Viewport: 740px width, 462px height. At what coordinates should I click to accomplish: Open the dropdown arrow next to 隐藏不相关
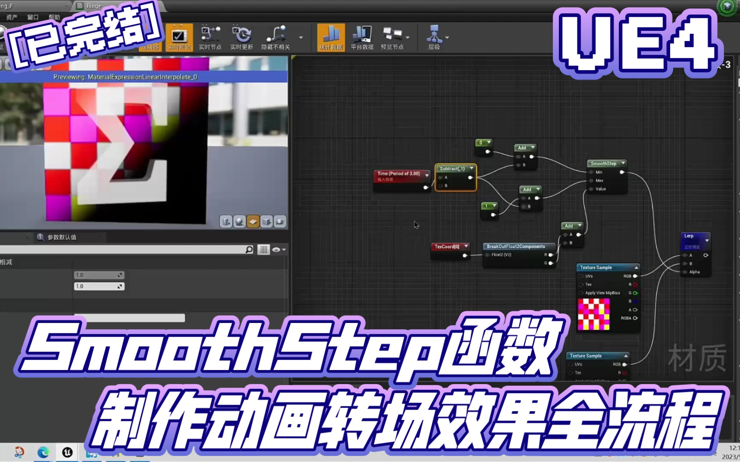(301, 38)
